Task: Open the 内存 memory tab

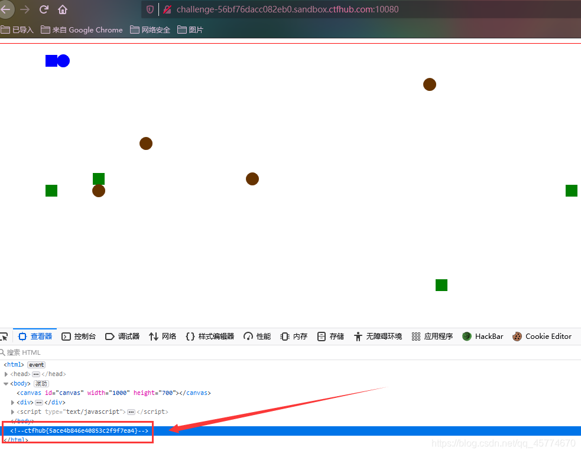Action: pyautogui.click(x=294, y=337)
